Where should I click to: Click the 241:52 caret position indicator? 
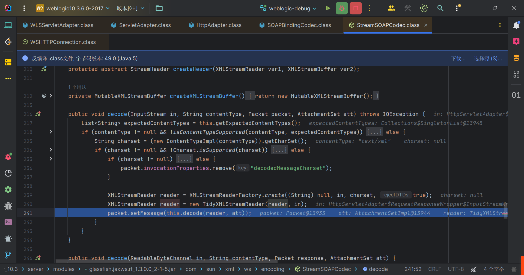(413, 269)
